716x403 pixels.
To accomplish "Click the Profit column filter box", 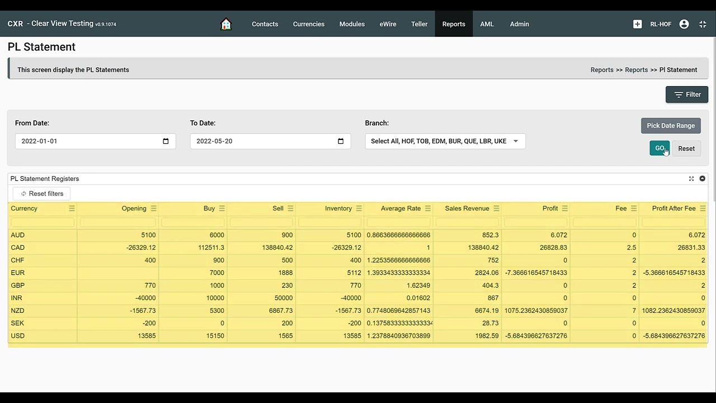I will pyautogui.click(x=535, y=223).
